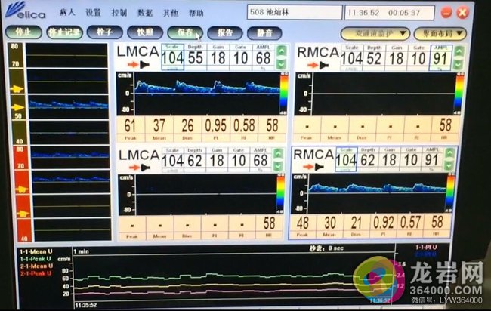Image resolution: width=491 pixels, height=311 pixels.
Task: Open the 控制 menu
Action: point(119,13)
